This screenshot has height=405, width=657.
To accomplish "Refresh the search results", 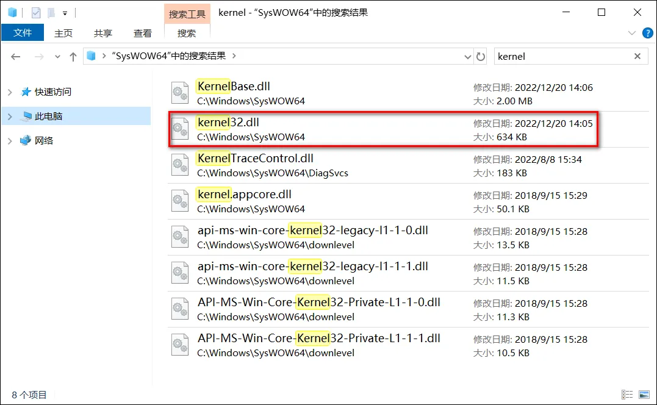I will pyautogui.click(x=481, y=57).
